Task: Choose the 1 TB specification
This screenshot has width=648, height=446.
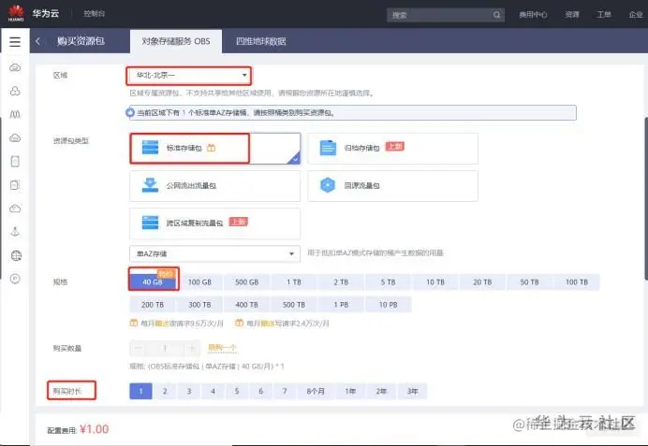Action: pos(294,281)
